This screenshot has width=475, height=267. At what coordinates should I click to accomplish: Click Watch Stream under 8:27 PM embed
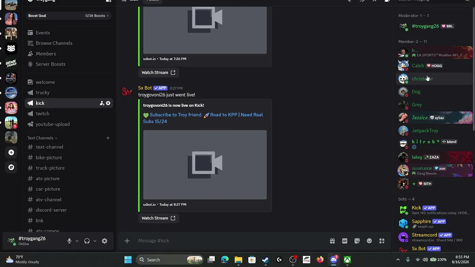point(158,218)
